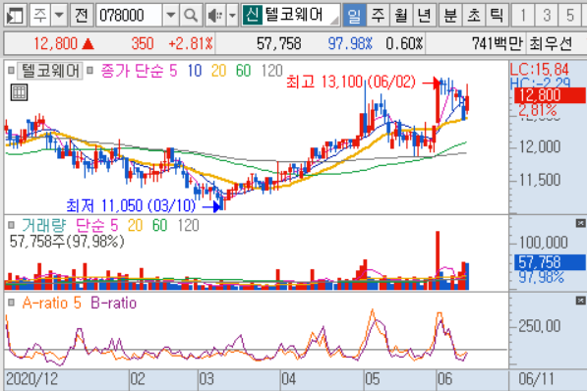587x391 pixels.
Task: Click the 97.98% volume ratio in header
Action: [x=350, y=44]
